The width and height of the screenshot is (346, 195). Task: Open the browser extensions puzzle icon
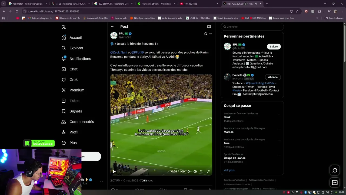point(320,11)
